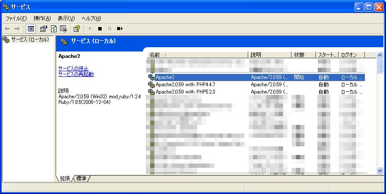The width and height of the screenshot is (386, 194).
Task: Click the サービスの停止 link
Action: 73,68
